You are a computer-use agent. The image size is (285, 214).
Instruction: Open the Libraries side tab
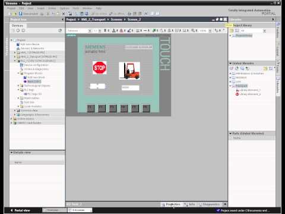point(278,86)
